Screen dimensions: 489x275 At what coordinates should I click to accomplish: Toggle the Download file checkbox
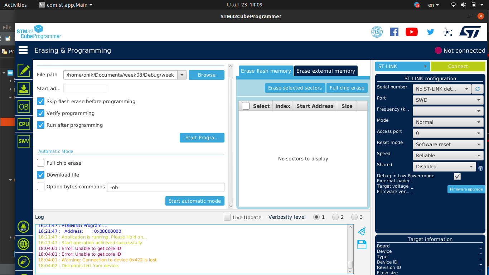[x=41, y=175]
